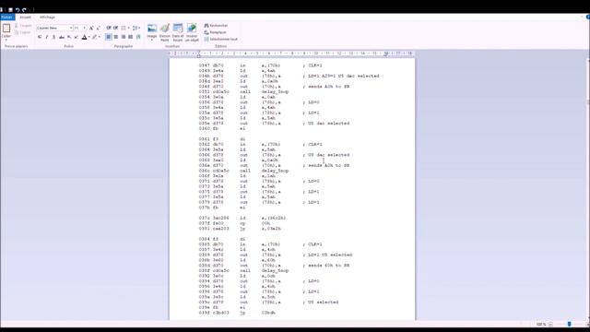Open the paragraph settings dialog
Screen dimensions: 590x332
pyautogui.click(x=138, y=37)
